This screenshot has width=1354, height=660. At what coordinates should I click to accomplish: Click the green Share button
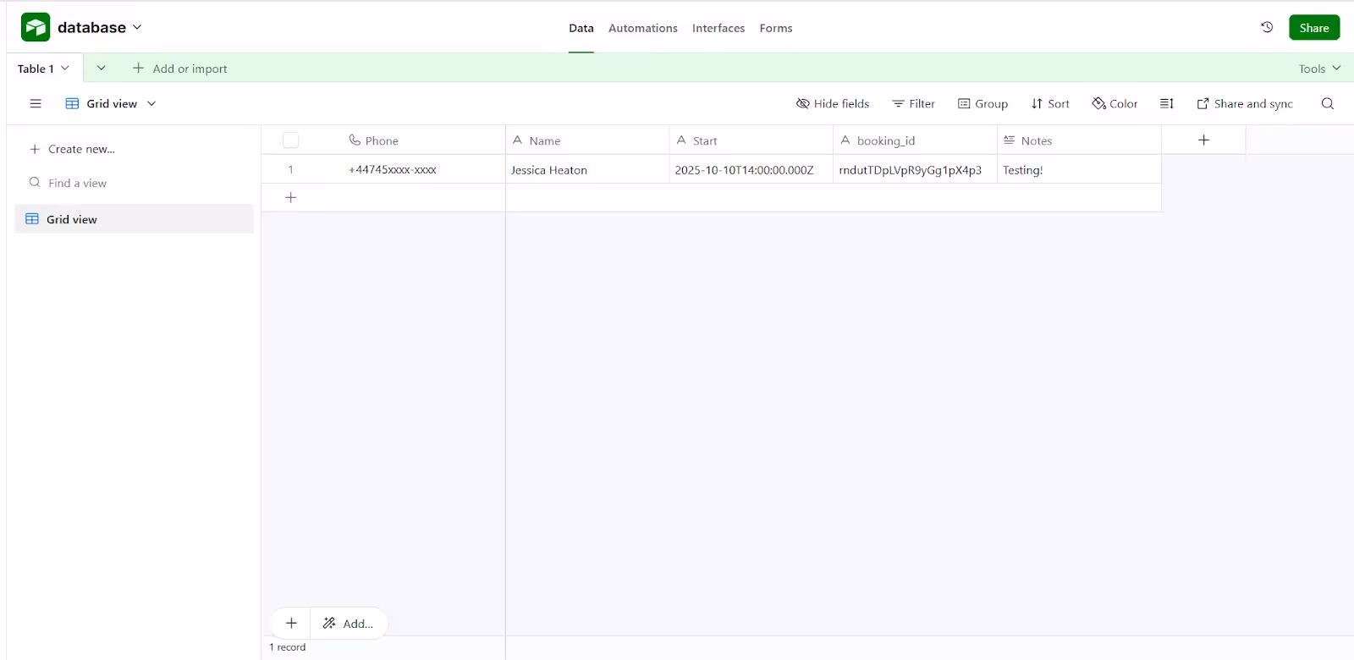coord(1314,27)
